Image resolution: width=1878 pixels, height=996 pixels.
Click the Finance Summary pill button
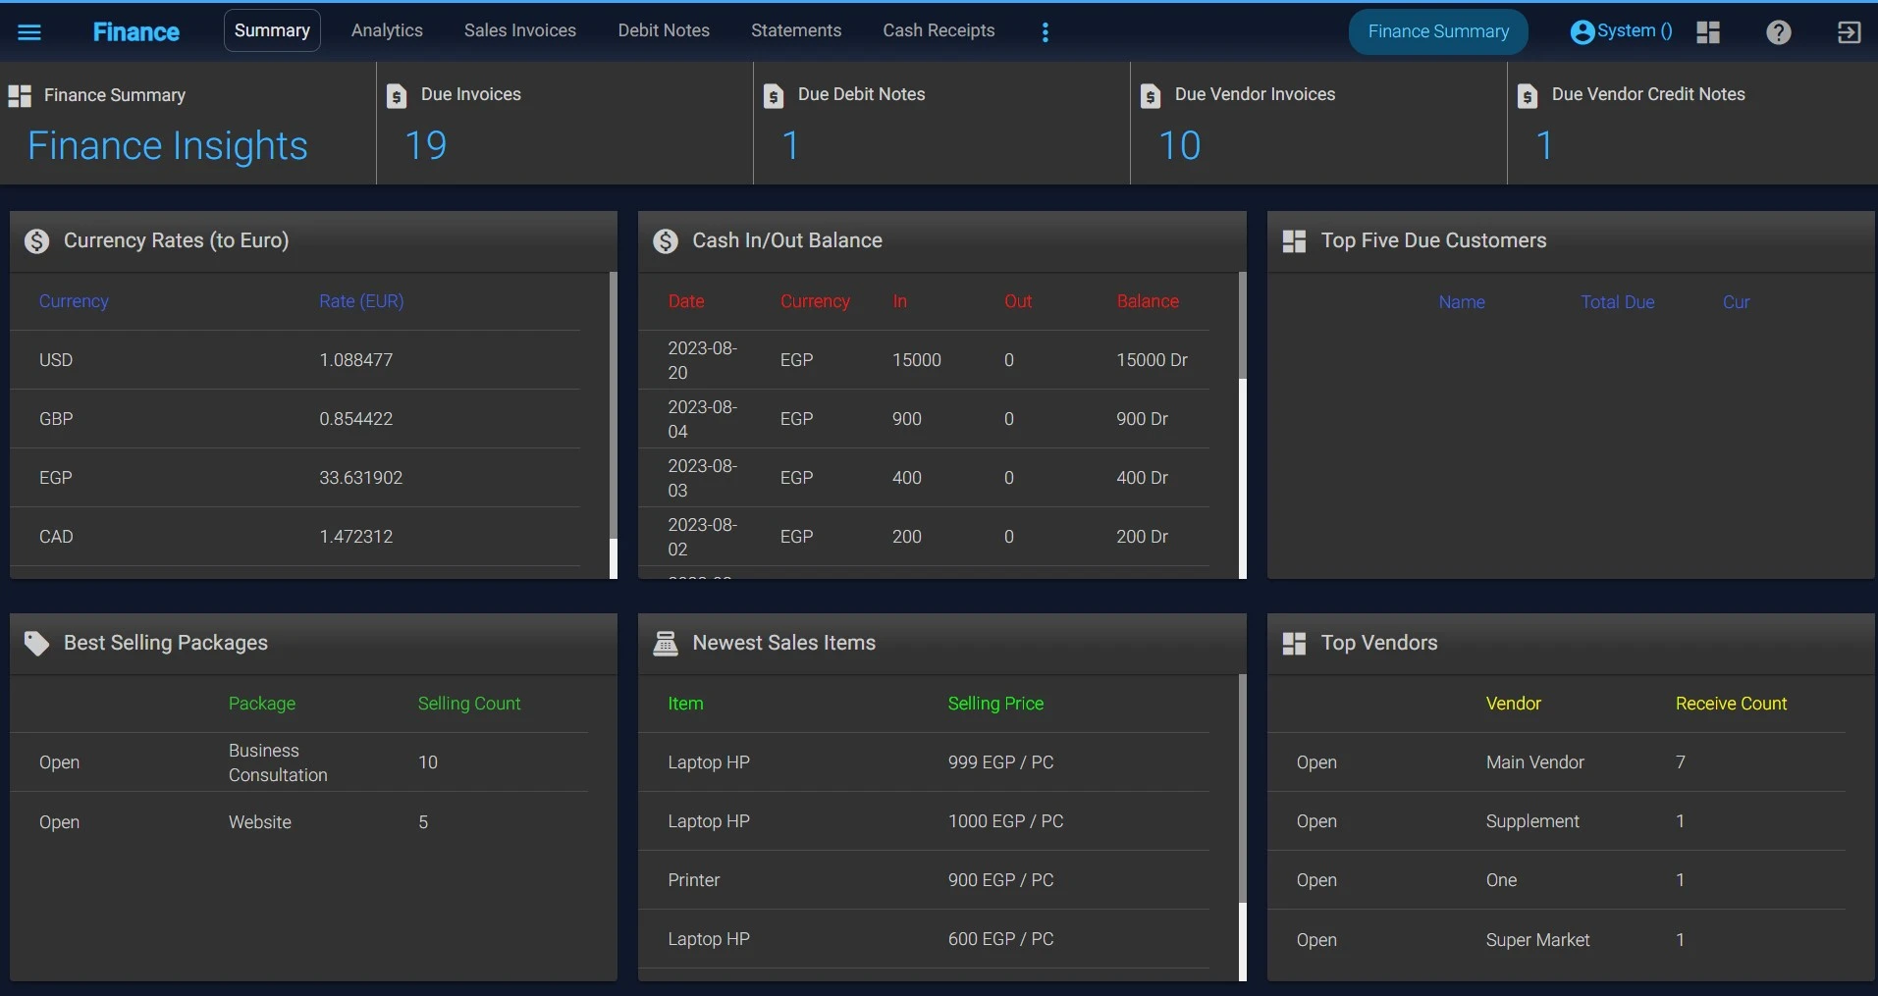pos(1438,31)
